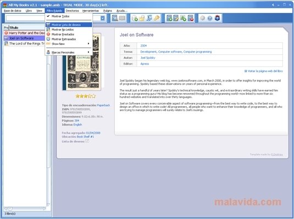294x219 pixels.
Task: Open the toolbar combo box dropdown arrow
Action: (x=103, y=18)
